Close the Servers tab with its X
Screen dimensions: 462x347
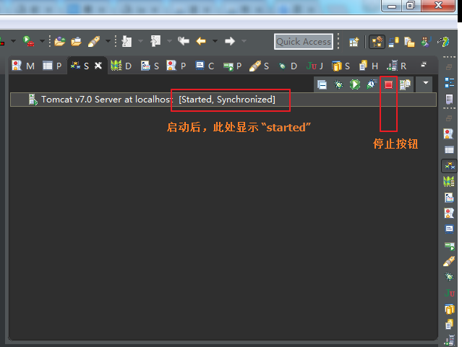(x=98, y=65)
